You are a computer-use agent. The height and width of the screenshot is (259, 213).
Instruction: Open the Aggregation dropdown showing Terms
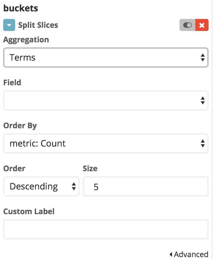tap(106, 57)
